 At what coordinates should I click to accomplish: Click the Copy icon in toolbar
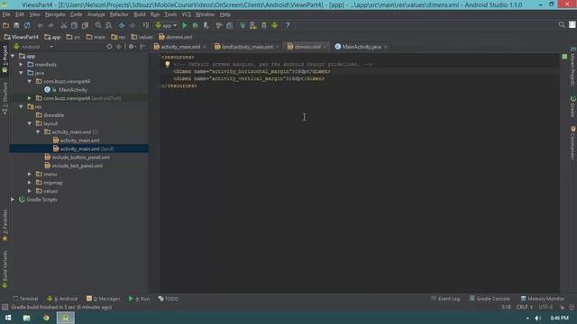tap(74, 25)
